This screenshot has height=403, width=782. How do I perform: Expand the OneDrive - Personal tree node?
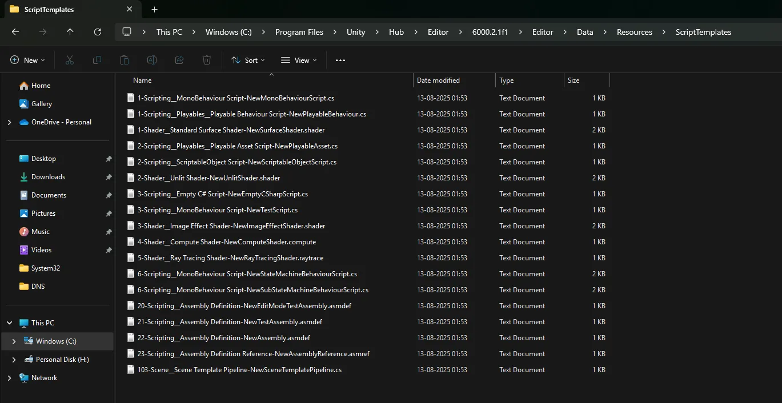(x=9, y=122)
